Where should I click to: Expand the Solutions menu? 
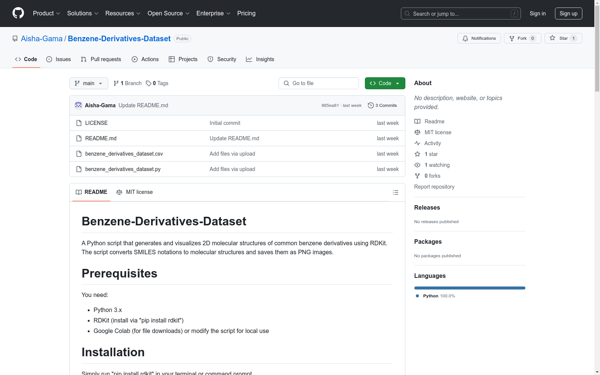point(83,13)
